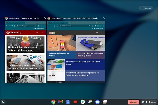The image size is (158, 105).
Task: Click home button in Onlinetivity window
Action: point(14,26)
